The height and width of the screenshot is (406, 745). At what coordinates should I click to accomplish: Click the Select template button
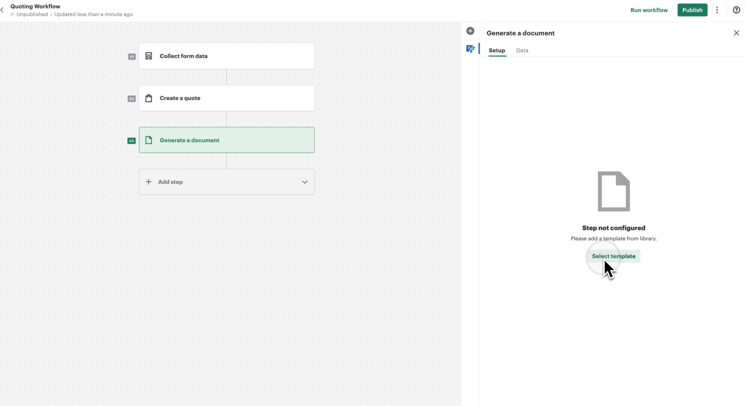click(613, 256)
